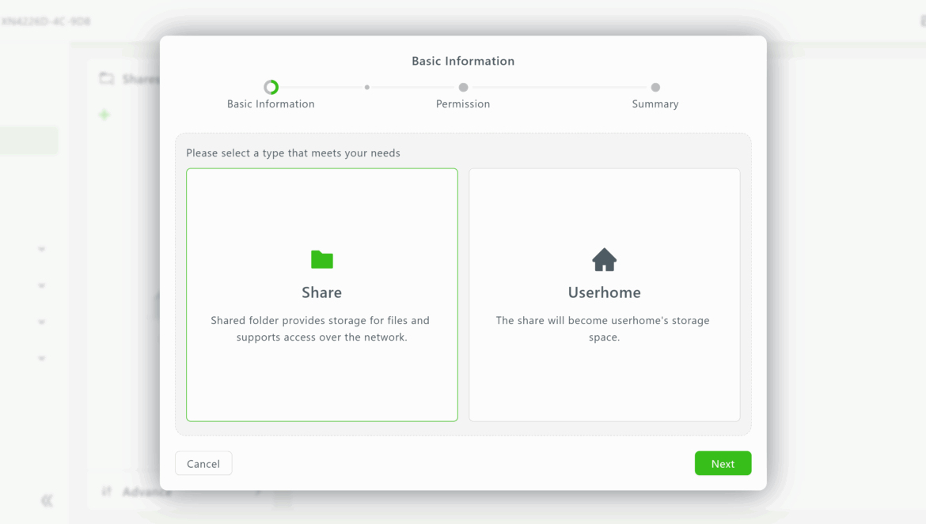Select the Share type option
This screenshot has width=926, height=524.
(x=321, y=294)
